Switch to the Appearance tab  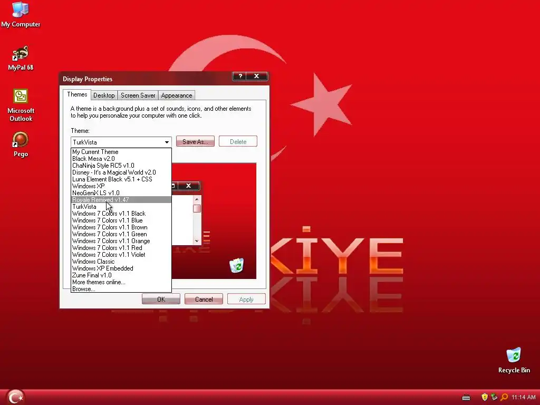point(176,95)
